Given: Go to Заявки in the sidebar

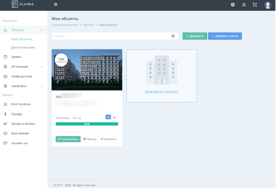Looking at the screenshot, I should 16,57.
